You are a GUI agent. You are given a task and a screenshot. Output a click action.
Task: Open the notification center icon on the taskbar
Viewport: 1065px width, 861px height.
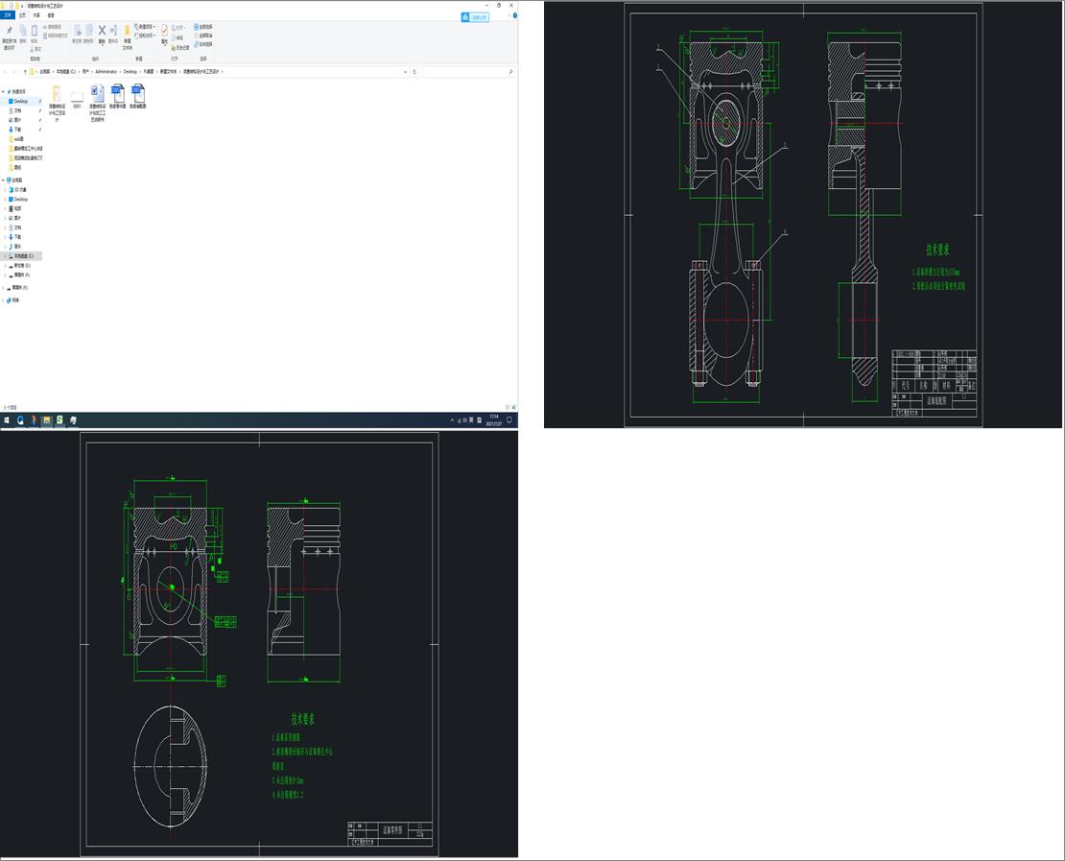click(x=509, y=420)
